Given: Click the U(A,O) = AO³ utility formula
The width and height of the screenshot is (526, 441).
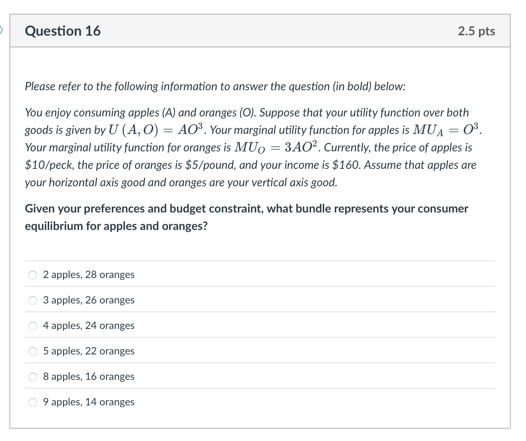Looking at the screenshot, I should (157, 130).
